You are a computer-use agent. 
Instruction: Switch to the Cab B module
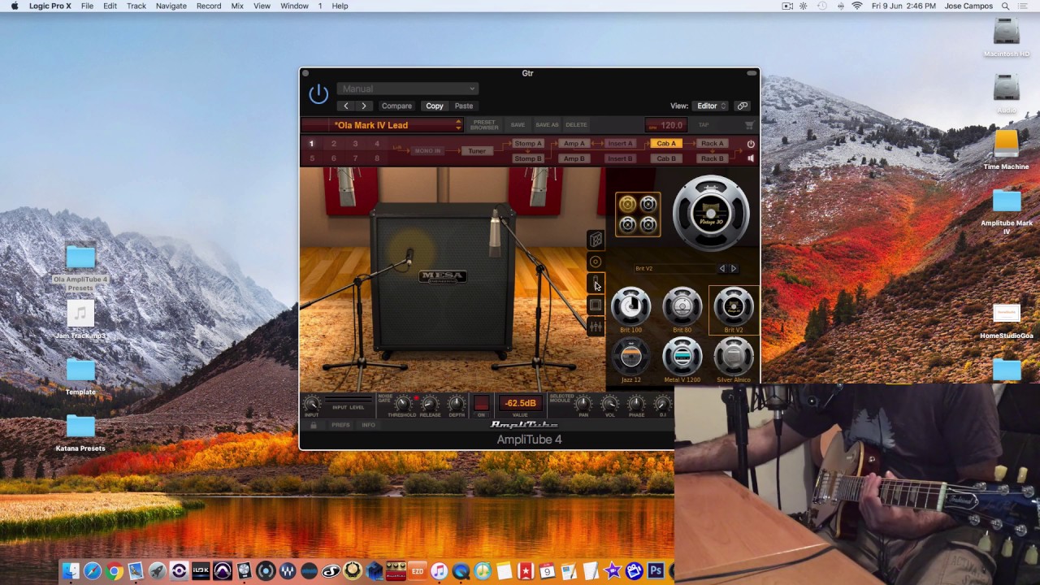coord(666,158)
